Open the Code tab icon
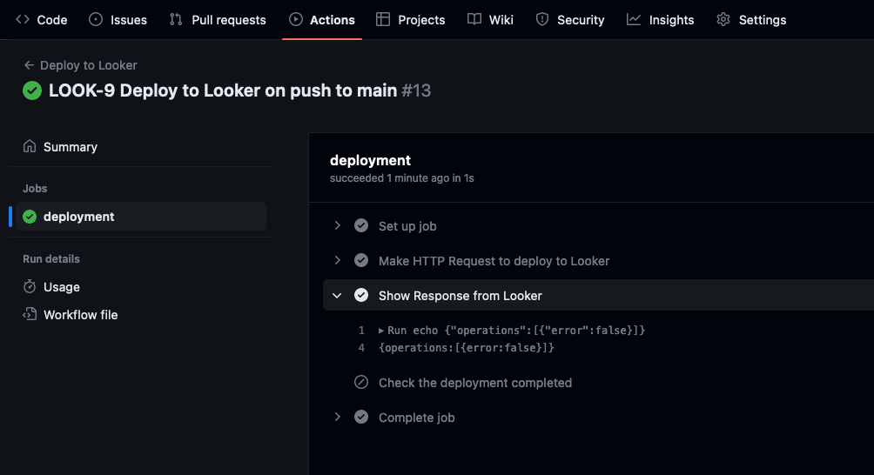Viewport: 874px width, 475px height. click(23, 19)
